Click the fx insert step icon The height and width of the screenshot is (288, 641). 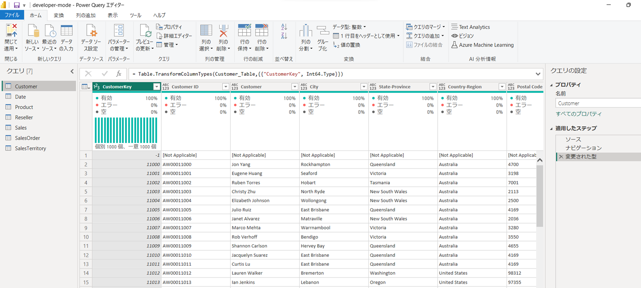click(x=119, y=74)
